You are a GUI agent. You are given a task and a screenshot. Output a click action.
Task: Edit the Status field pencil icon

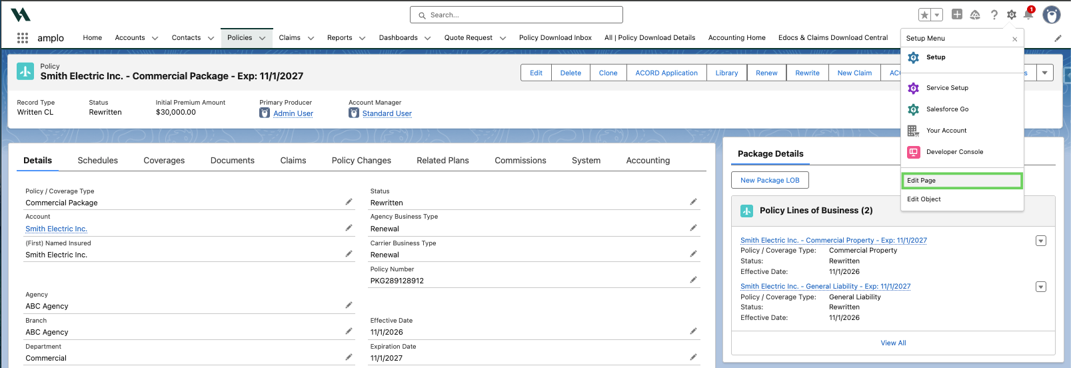(x=693, y=201)
